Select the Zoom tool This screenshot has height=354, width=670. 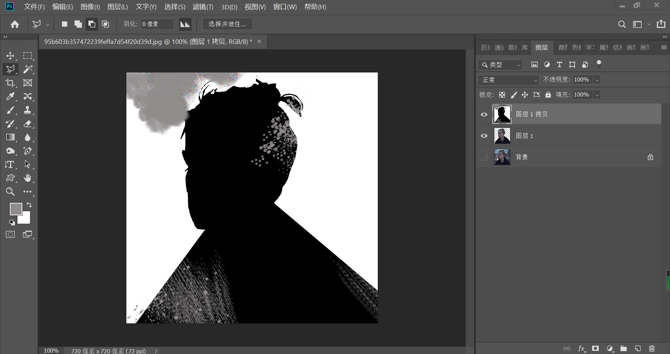(x=10, y=192)
